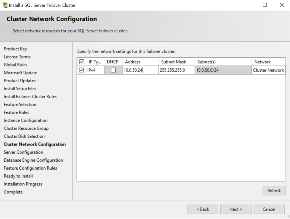Click inside the Address field showing 10.0.50.24

click(x=140, y=70)
